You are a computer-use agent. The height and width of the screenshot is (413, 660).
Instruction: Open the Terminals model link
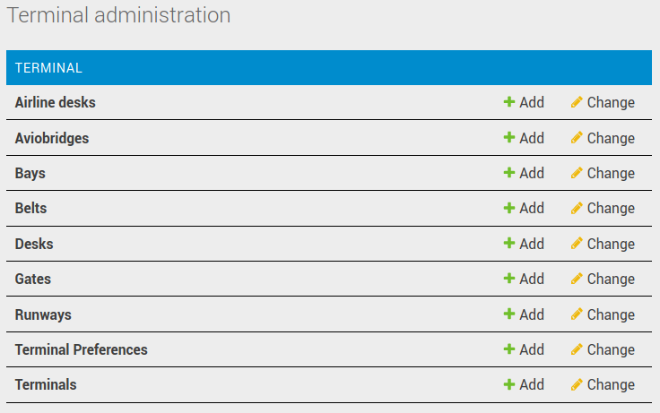pyautogui.click(x=46, y=384)
